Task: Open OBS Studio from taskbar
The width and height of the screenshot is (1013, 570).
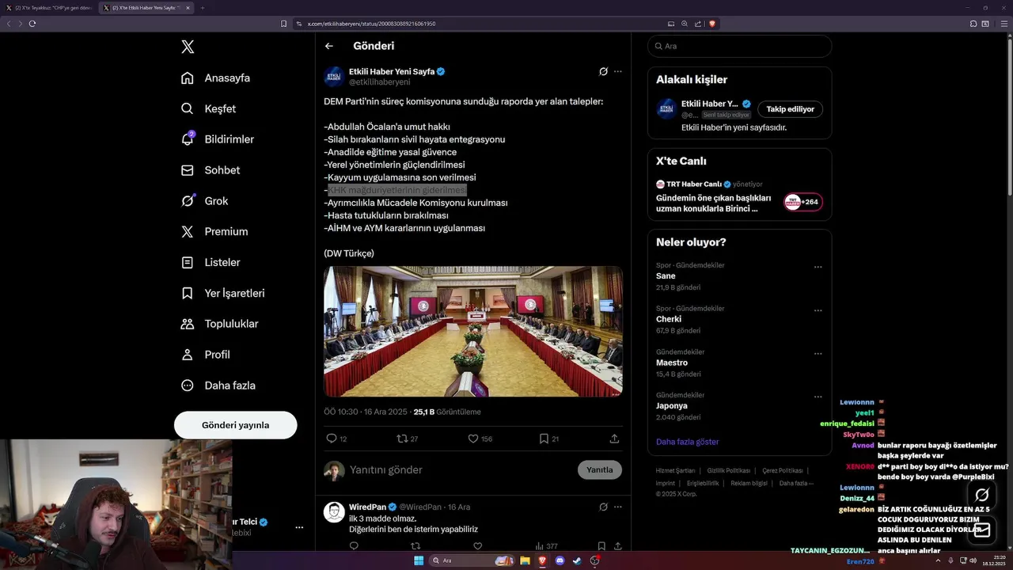Action: point(594,560)
